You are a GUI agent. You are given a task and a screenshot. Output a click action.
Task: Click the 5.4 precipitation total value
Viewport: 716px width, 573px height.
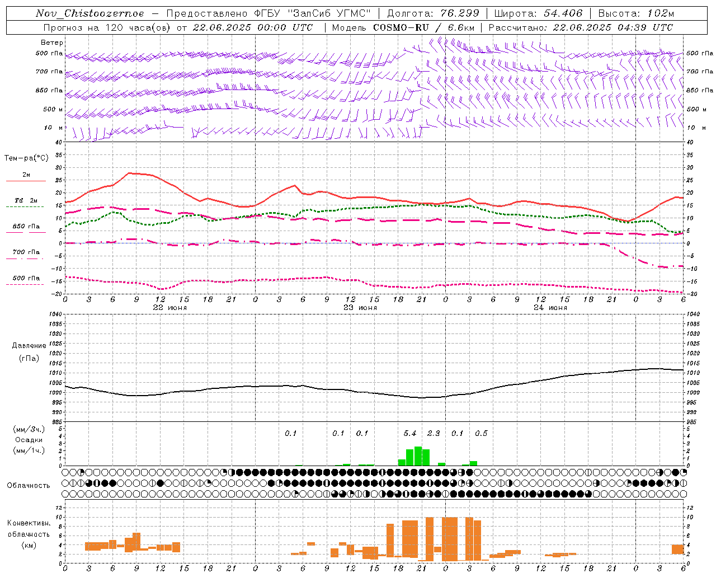pos(410,434)
